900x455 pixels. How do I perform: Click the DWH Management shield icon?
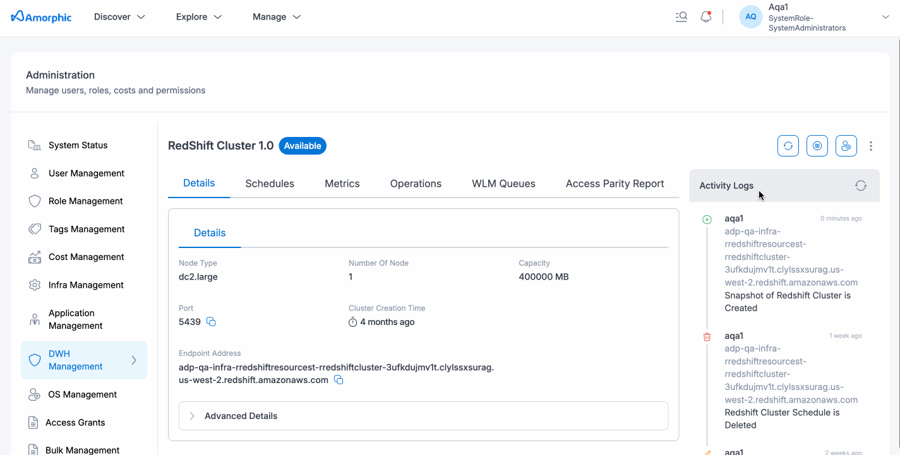coord(35,360)
